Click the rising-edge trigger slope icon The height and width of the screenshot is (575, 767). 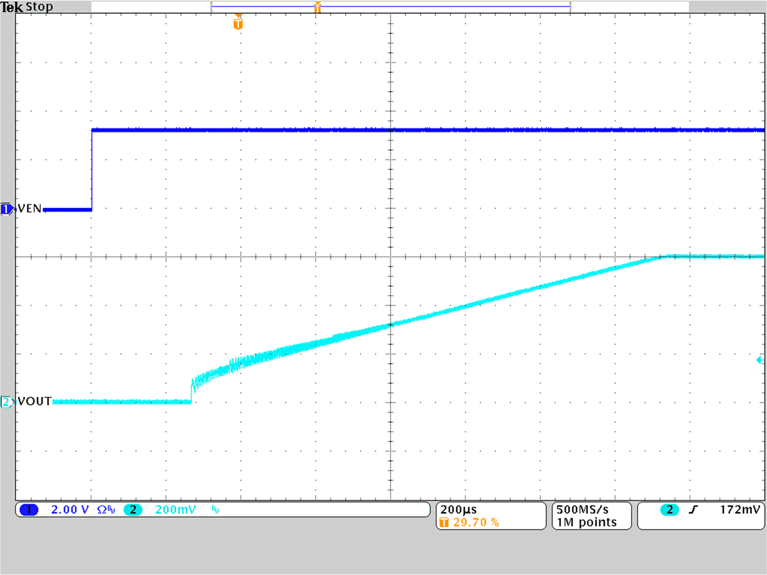point(694,509)
